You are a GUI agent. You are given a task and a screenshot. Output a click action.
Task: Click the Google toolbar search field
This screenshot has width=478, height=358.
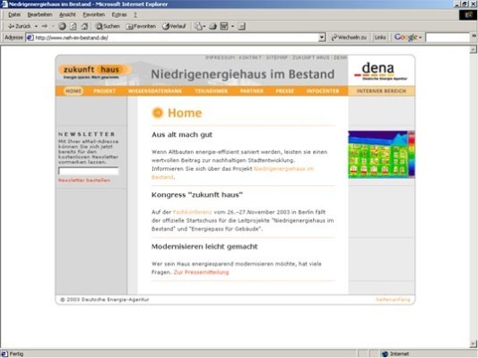tap(448, 38)
